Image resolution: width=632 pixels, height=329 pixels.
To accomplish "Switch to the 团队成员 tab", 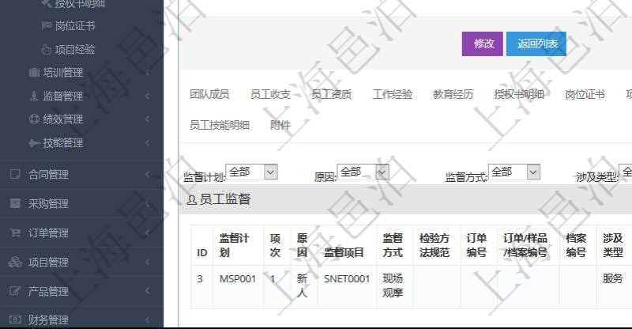I will 209,94.
